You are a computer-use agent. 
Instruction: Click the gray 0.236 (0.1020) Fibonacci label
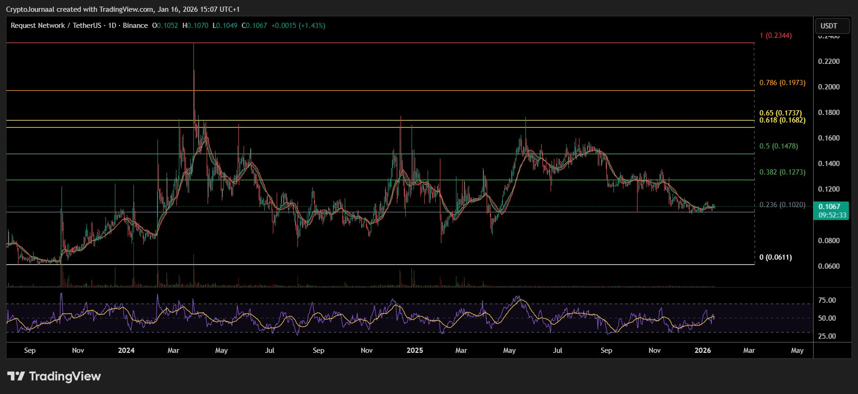(782, 205)
